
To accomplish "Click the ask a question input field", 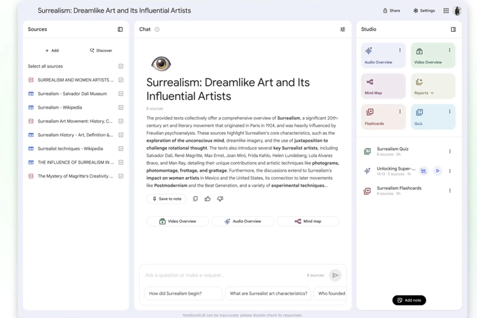I will (x=223, y=275).
